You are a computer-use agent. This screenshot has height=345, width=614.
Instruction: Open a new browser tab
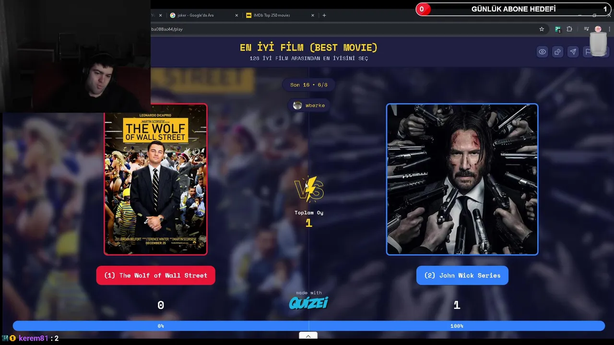click(324, 15)
